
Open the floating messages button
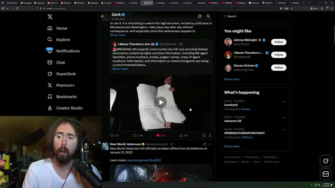(326, 174)
